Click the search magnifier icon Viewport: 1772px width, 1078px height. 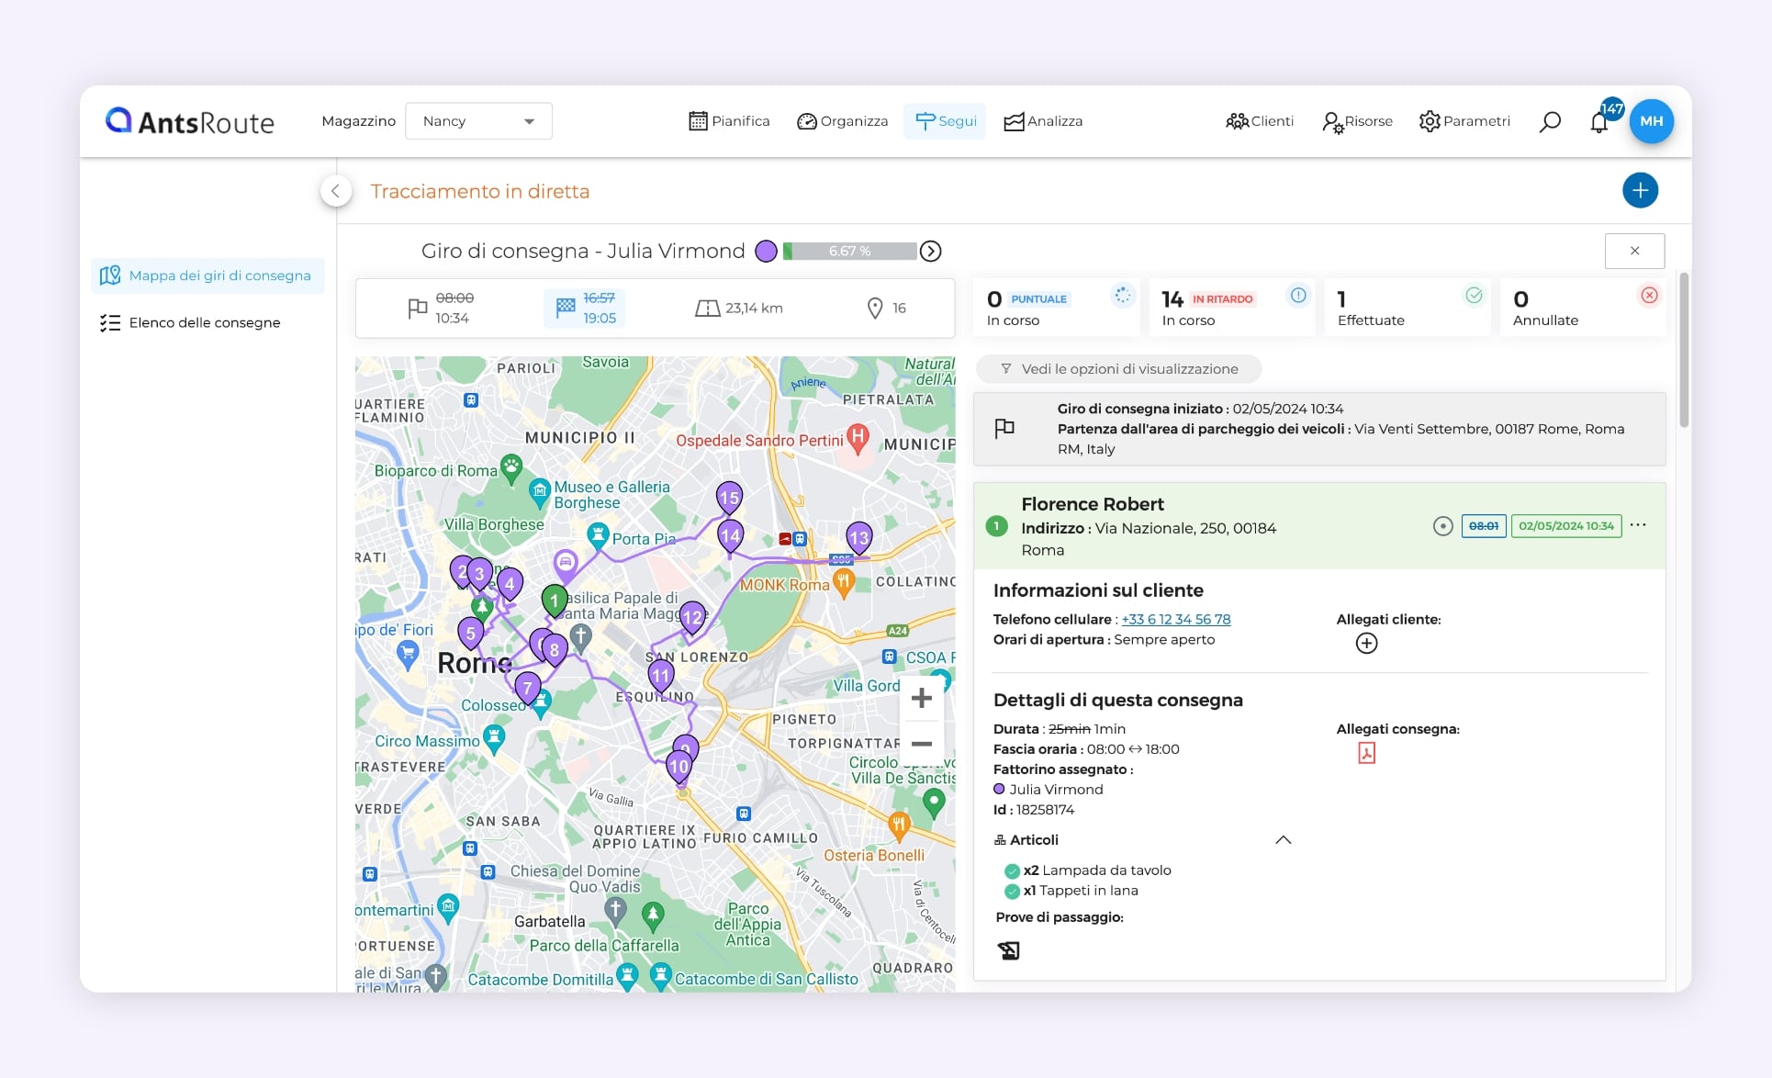pos(1550,121)
